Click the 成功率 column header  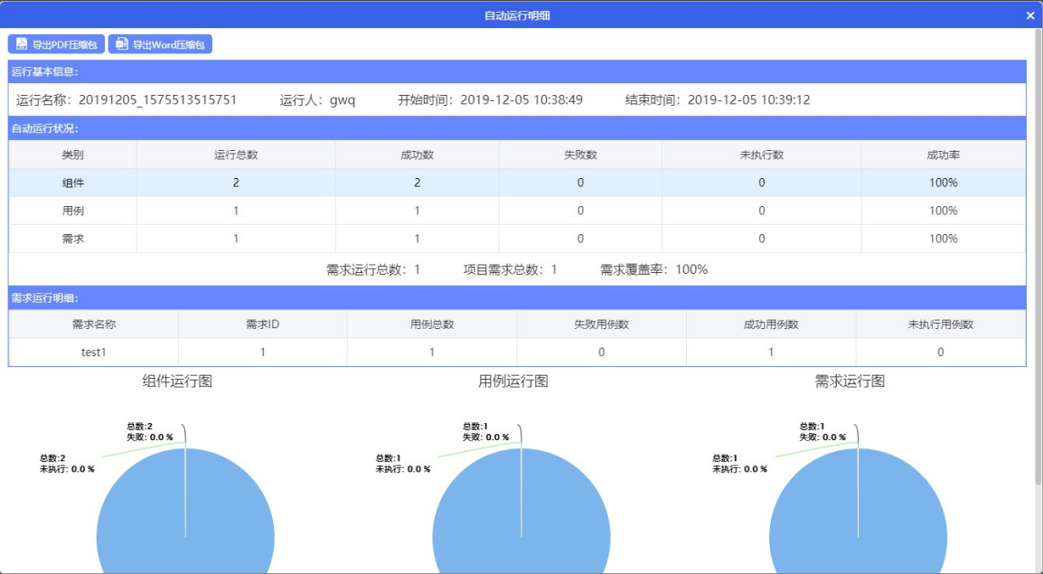coord(943,155)
